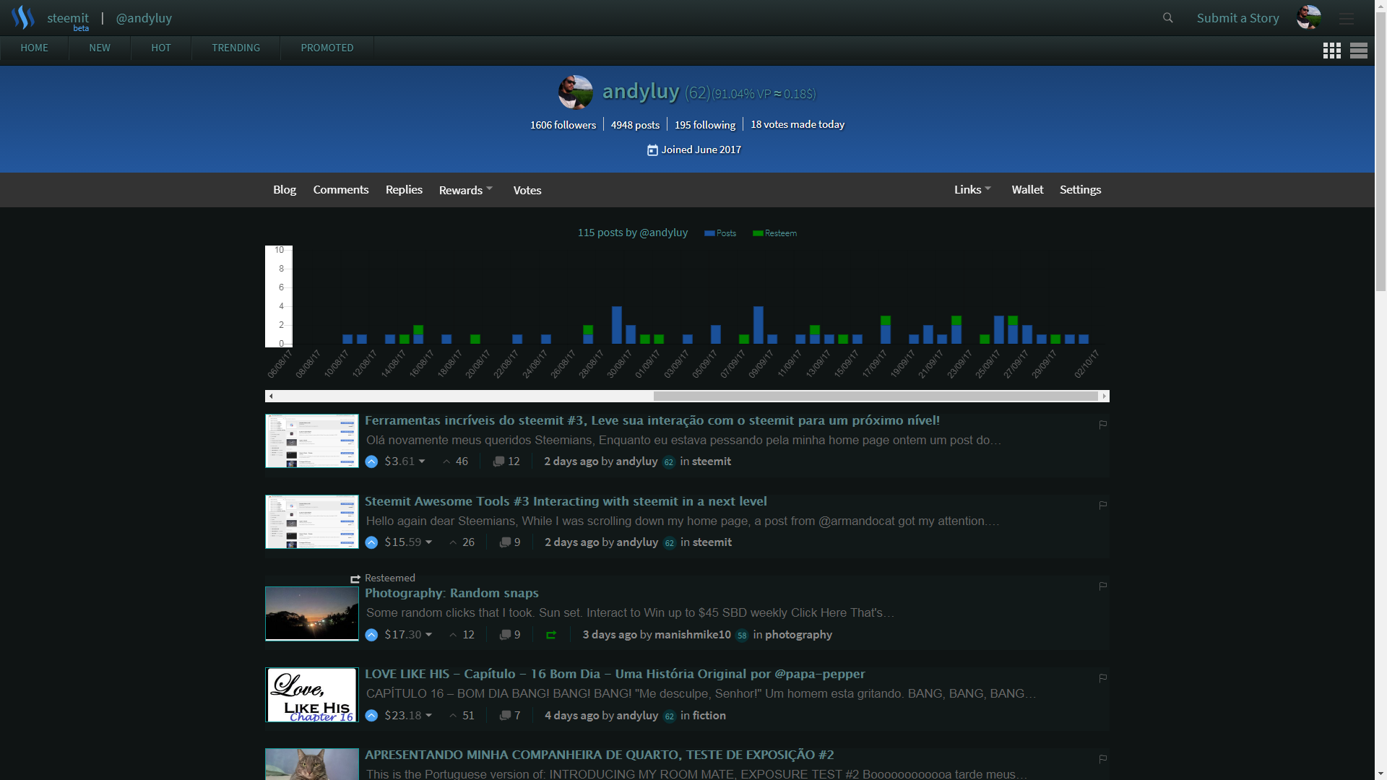Switch to grid view layout icon

tap(1331, 51)
